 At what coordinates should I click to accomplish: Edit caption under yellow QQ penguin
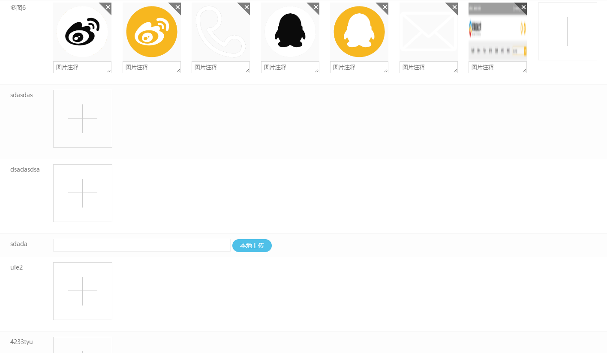(x=359, y=67)
